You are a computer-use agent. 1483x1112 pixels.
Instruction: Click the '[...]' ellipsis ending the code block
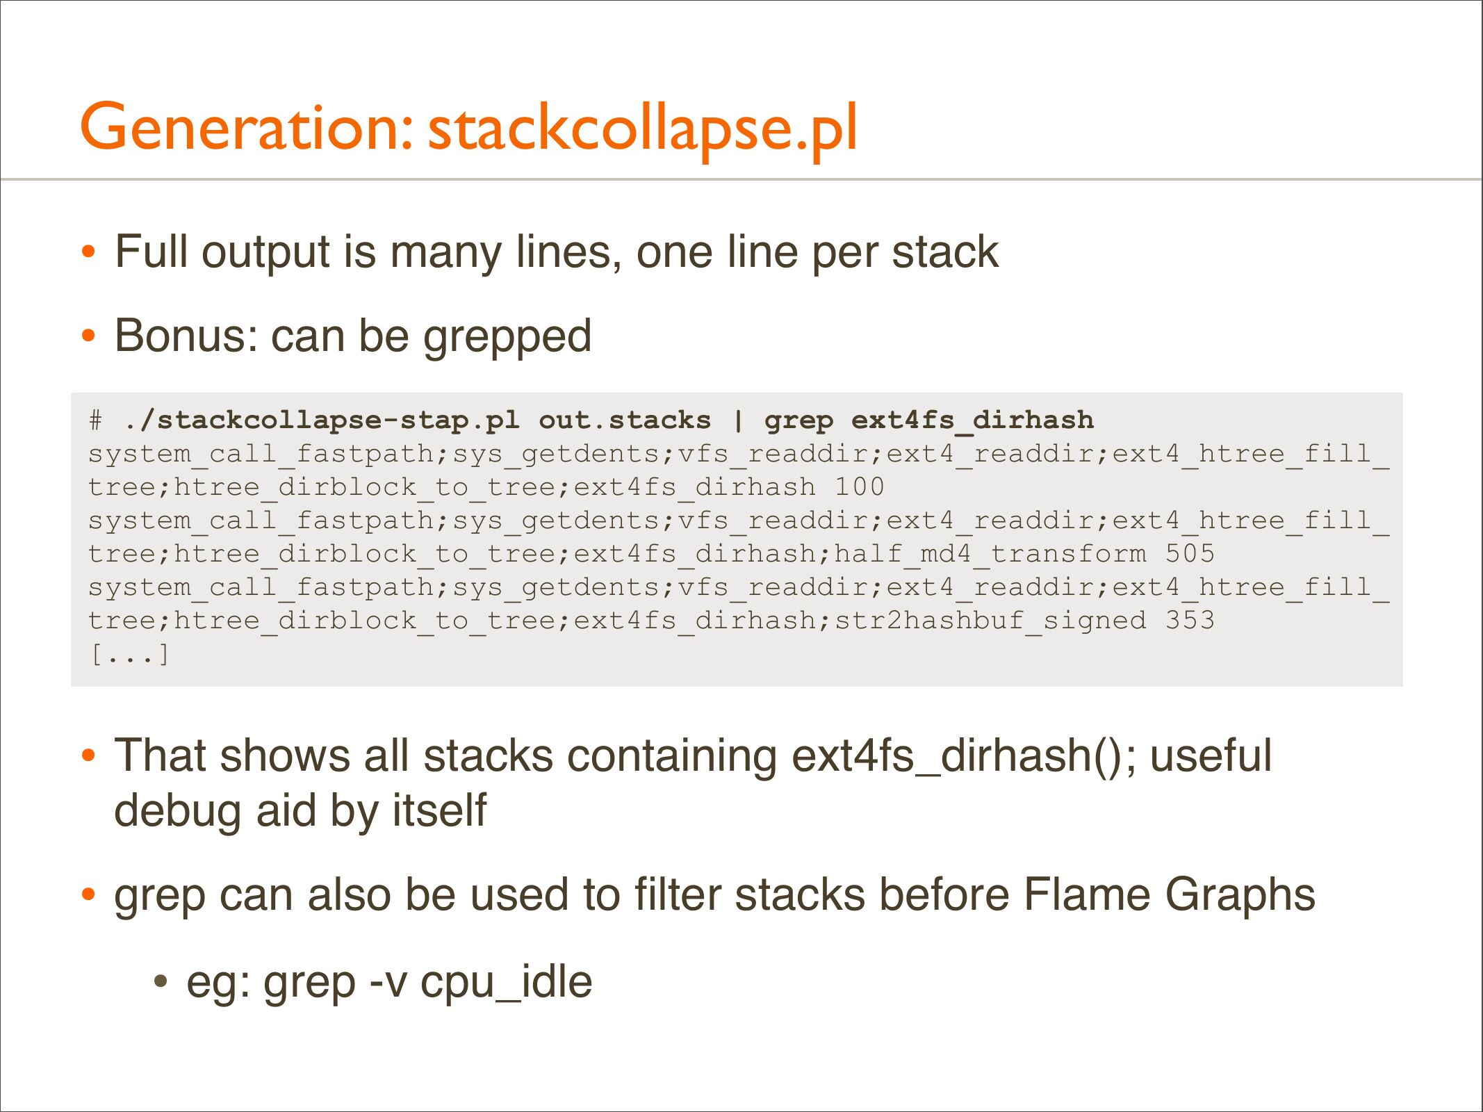pos(129,654)
